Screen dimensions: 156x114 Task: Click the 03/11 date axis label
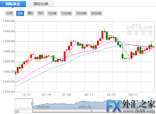tap(133, 95)
